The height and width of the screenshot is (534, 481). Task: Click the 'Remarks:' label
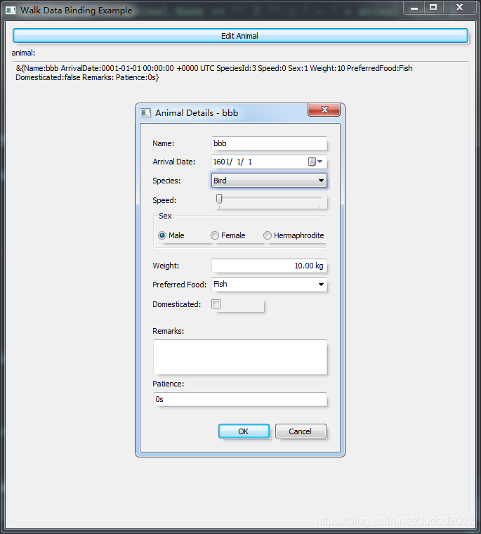click(168, 331)
